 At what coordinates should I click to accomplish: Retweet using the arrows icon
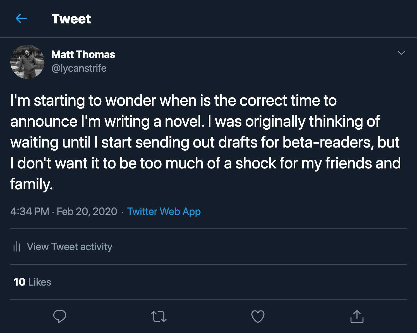(159, 317)
